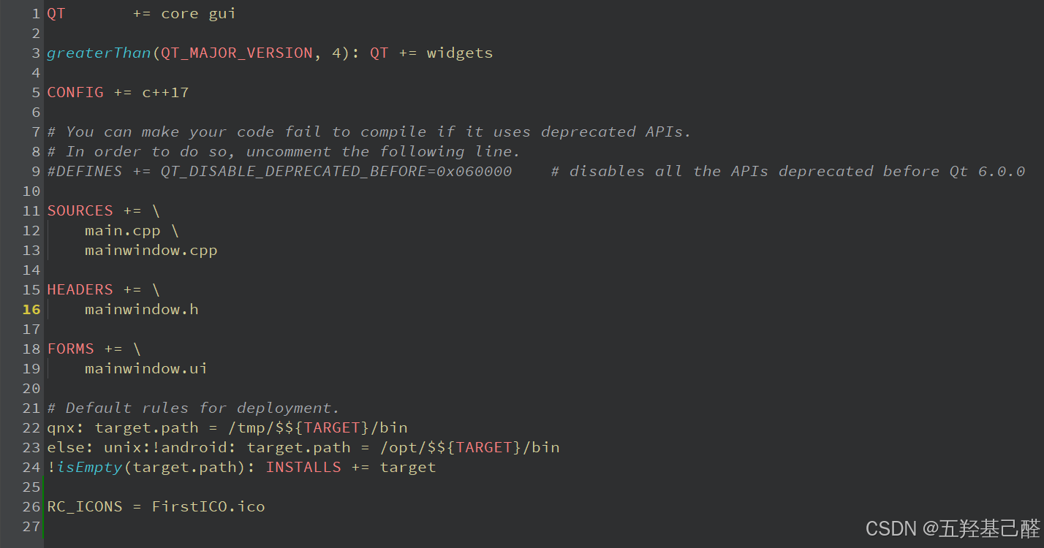Click the SOURCES variable keyword
The width and height of the screenshot is (1044, 548).
80,211
